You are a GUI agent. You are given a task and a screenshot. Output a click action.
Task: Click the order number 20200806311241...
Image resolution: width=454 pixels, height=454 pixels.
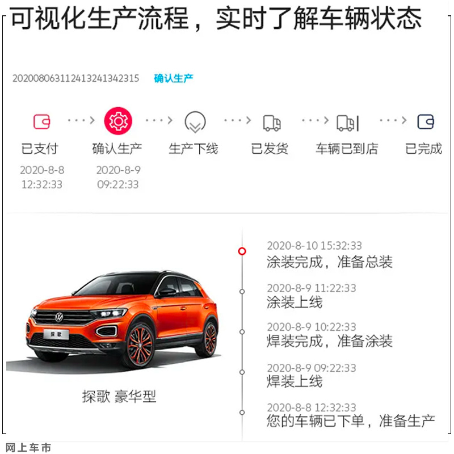[x=75, y=78]
